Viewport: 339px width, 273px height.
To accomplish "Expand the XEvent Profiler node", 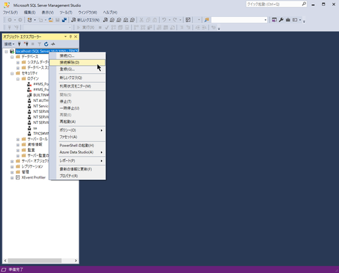I will pyautogui.click(x=12, y=178).
